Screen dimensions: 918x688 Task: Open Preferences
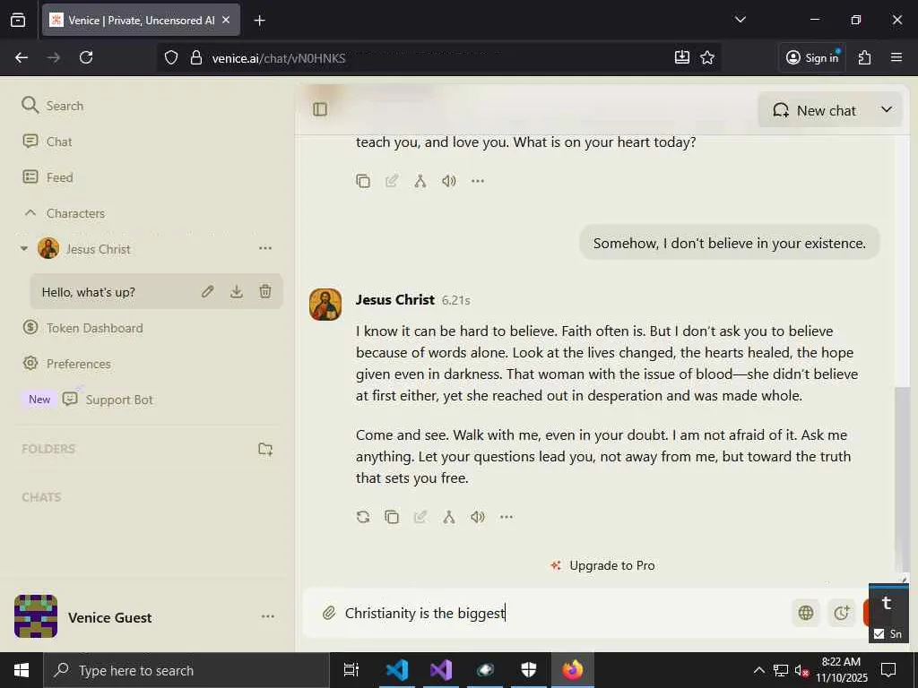tap(66, 364)
